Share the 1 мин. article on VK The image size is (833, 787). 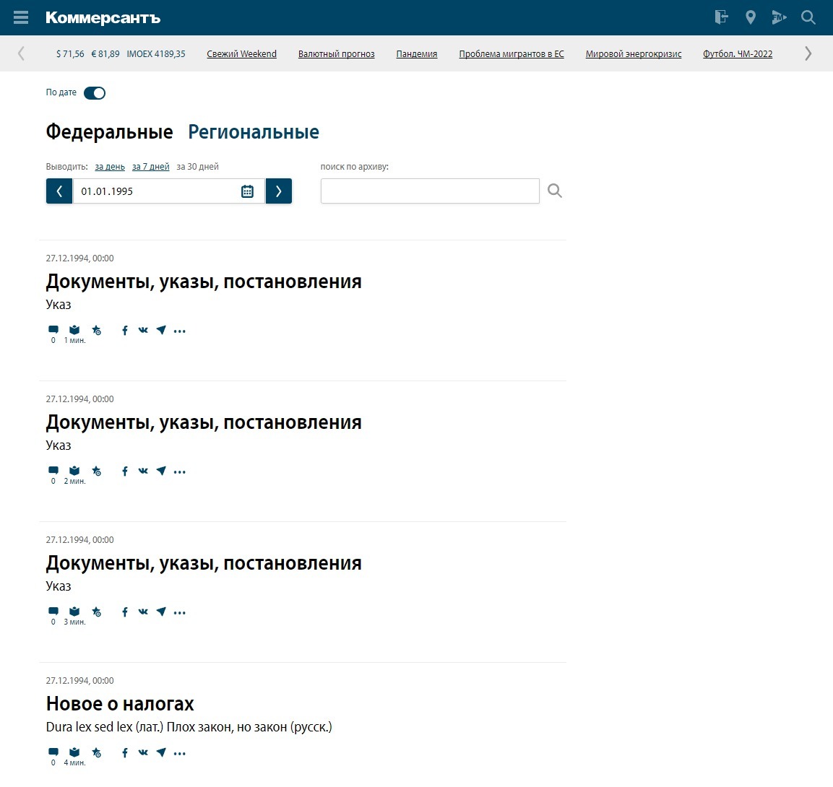[143, 330]
